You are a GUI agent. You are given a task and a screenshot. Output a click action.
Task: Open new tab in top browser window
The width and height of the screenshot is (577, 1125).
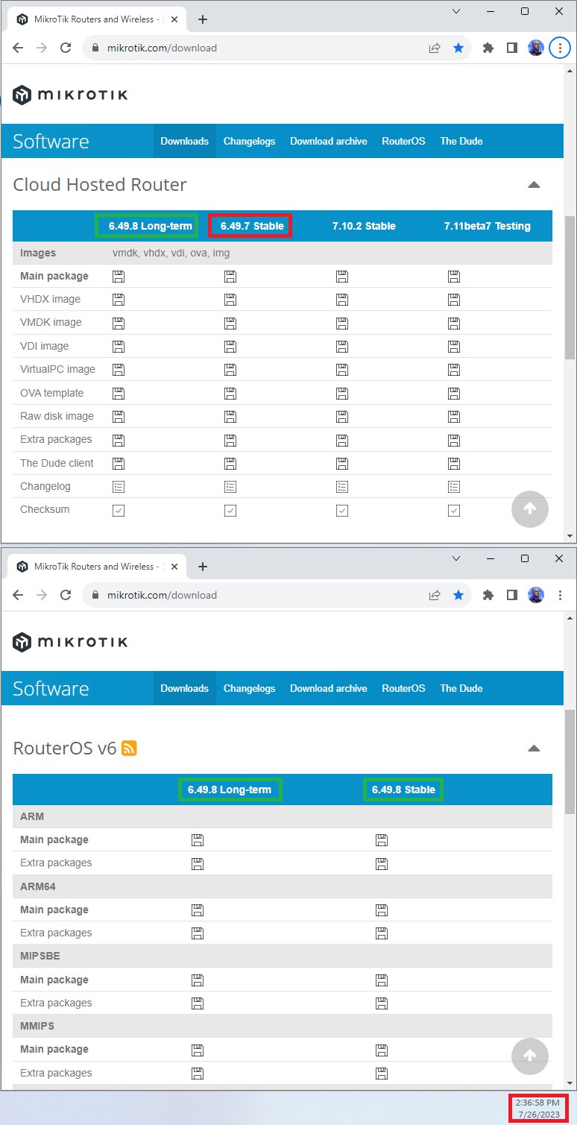pyautogui.click(x=203, y=19)
